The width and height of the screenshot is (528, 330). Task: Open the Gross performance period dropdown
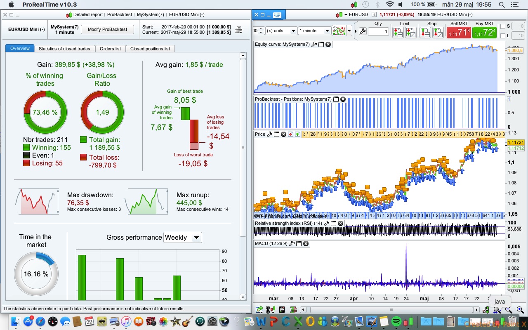182,237
